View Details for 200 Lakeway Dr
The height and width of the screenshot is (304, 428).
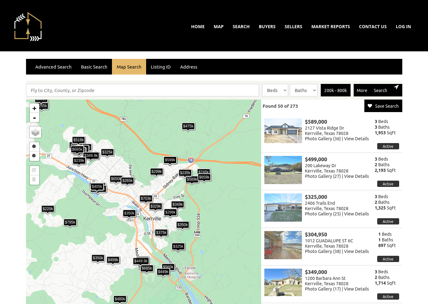(x=357, y=176)
